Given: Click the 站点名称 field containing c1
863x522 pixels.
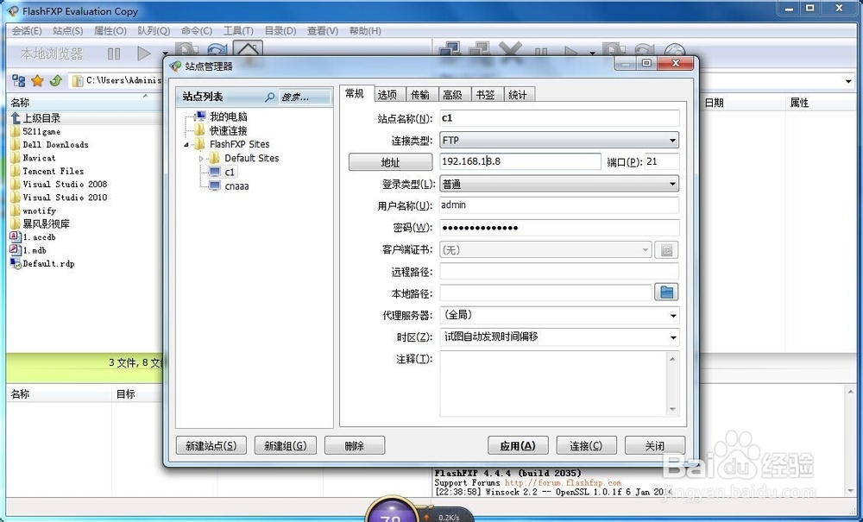Looking at the screenshot, I should (559, 117).
